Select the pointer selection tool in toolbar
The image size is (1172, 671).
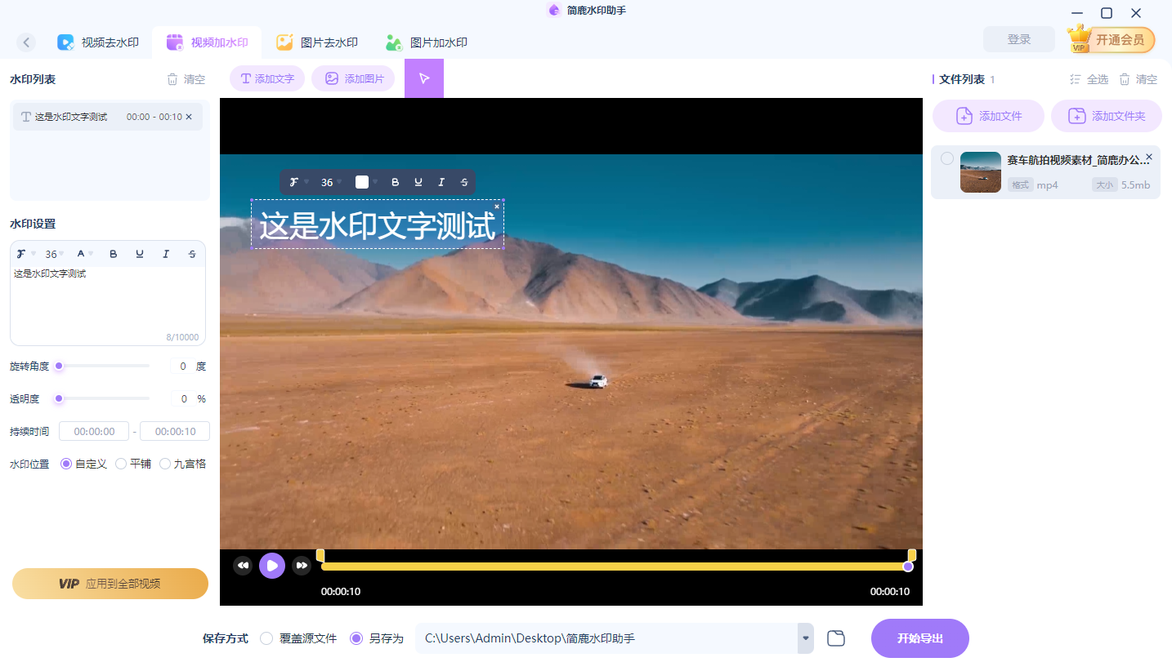(424, 78)
